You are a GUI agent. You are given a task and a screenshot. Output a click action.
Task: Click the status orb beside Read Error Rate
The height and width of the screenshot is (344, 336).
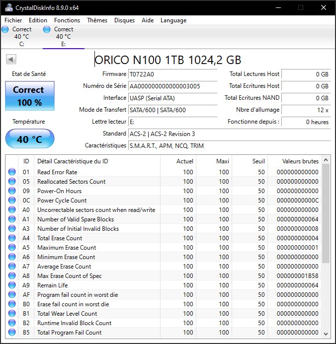[x=12, y=172]
